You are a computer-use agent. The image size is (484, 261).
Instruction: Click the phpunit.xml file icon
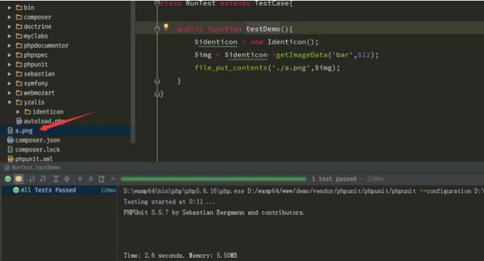tap(10, 159)
